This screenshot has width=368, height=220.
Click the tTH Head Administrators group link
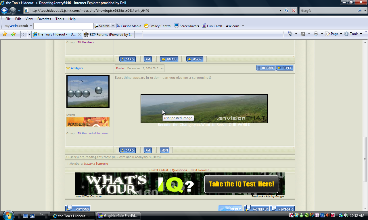pyautogui.click(x=92, y=133)
